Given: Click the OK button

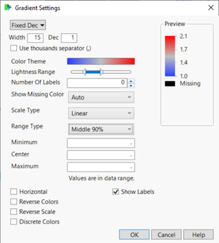Looking at the screenshot, I should click(x=134, y=234).
